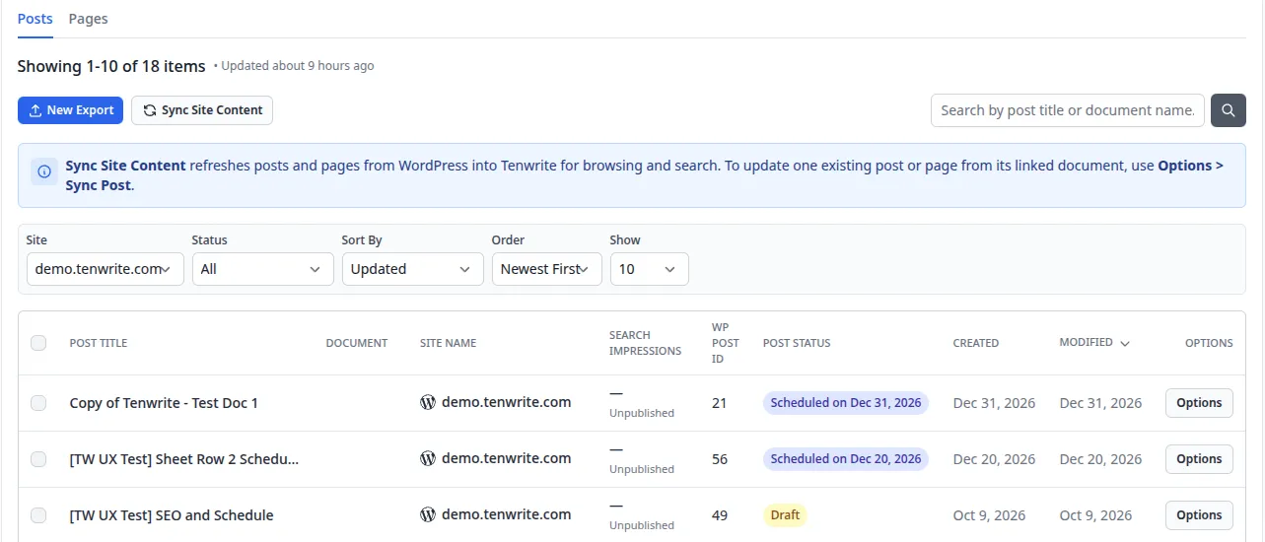Image resolution: width=1265 pixels, height=542 pixels.
Task: Click Showing 1-10 of 18 items text
Action: (111, 66)
